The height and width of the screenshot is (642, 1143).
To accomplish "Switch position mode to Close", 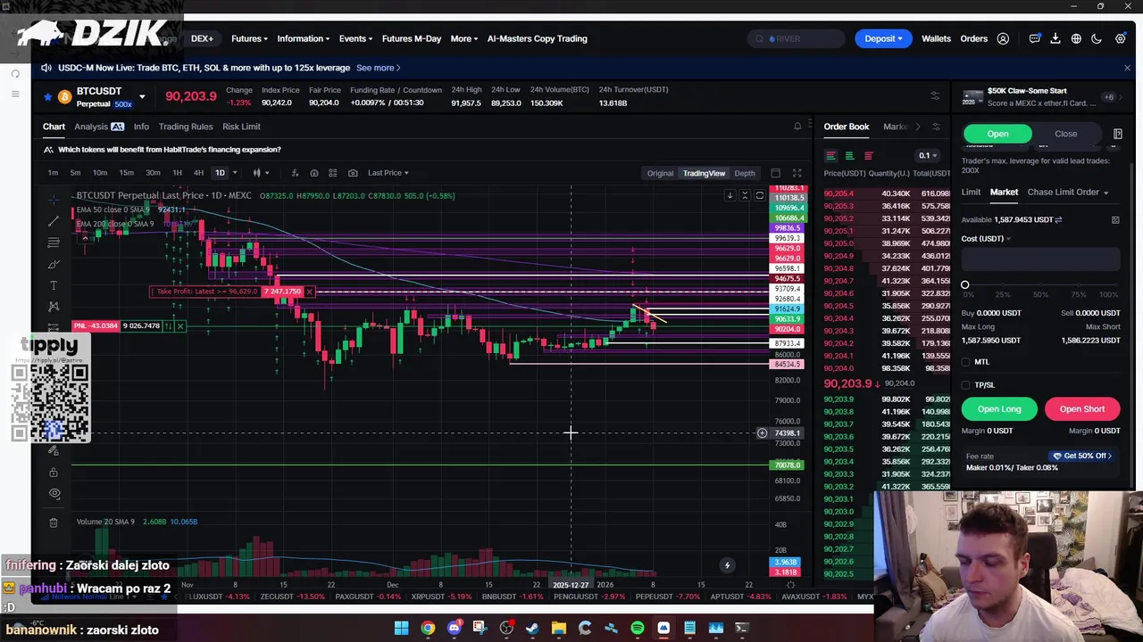I will [x=1065, y=134].
